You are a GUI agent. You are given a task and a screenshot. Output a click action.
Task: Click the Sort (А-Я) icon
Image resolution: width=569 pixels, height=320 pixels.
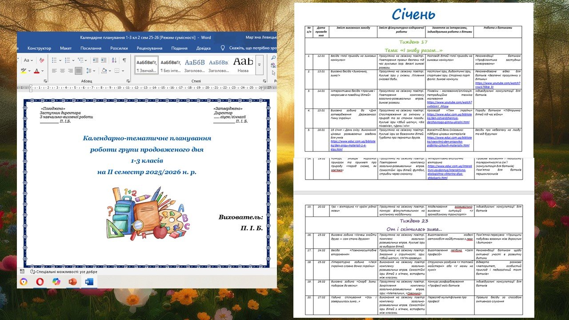(x=115, y=60)
